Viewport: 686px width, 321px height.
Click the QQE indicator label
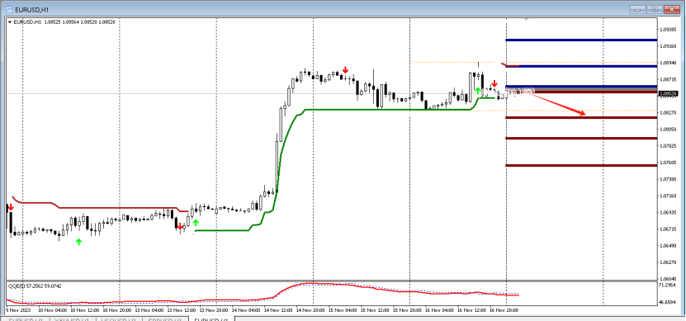(35, 286)
